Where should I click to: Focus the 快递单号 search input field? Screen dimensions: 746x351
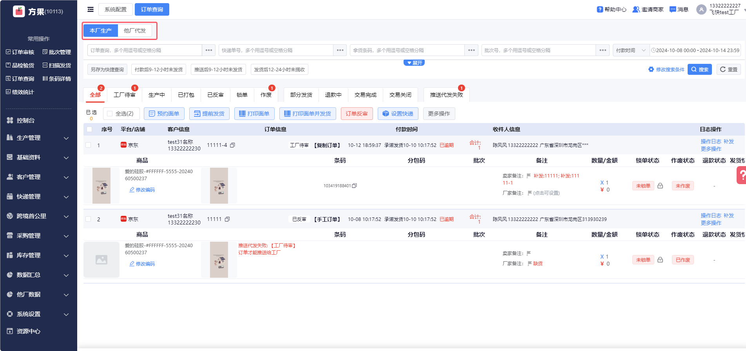click(x=276, y=50)
